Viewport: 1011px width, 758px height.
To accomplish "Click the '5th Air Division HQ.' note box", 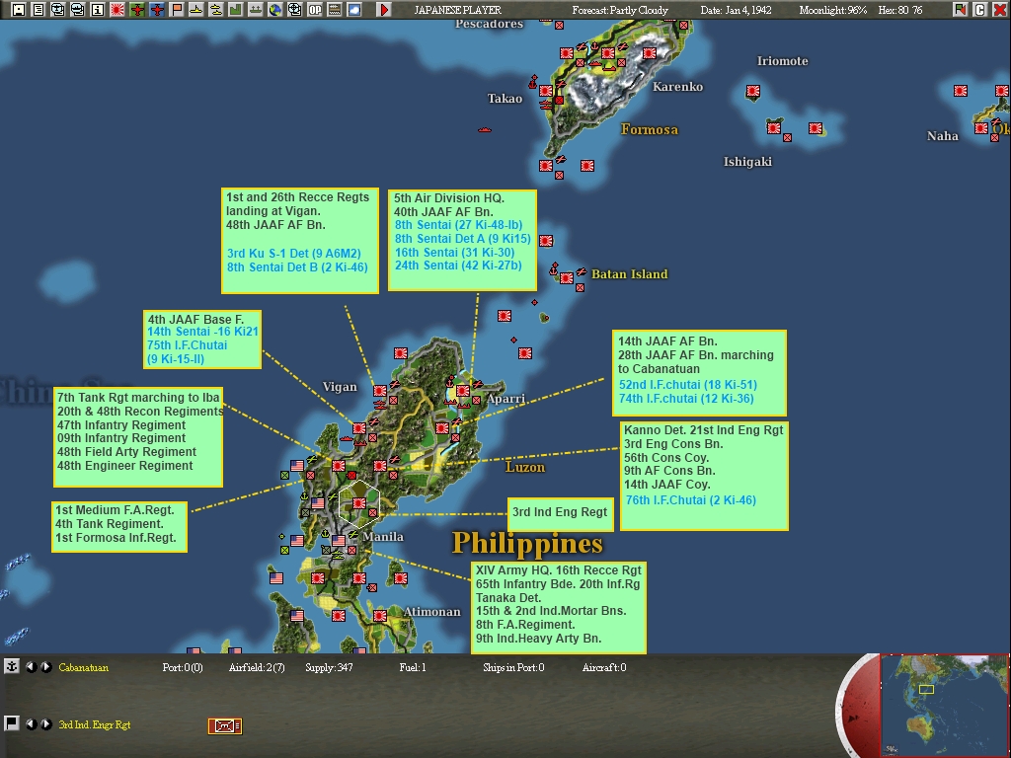I will (x=462, y=240).
